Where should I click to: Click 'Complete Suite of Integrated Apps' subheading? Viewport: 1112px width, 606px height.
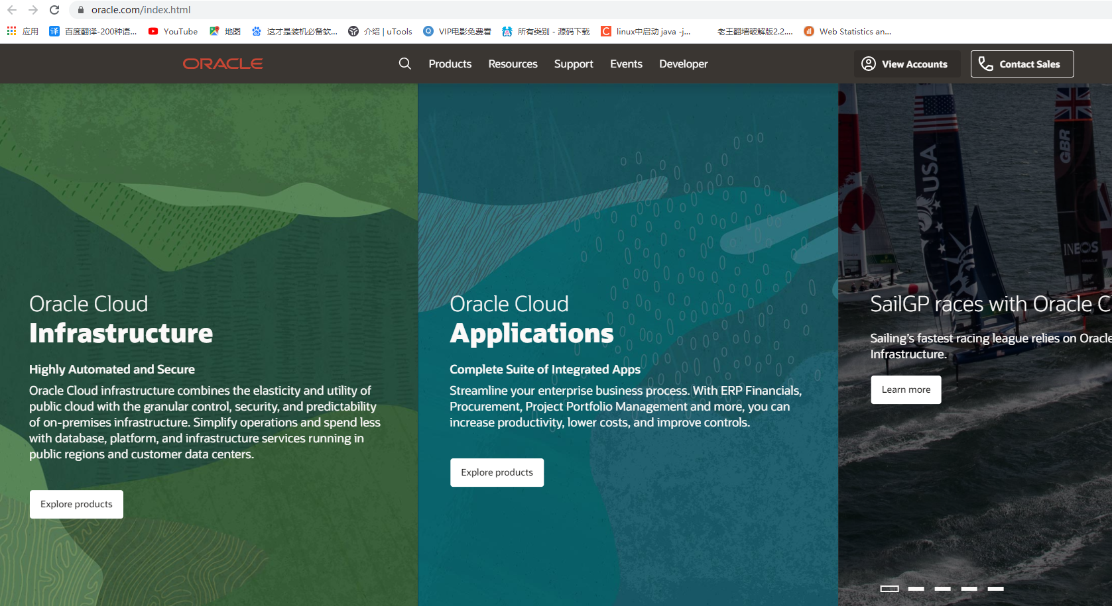point(545,369)
